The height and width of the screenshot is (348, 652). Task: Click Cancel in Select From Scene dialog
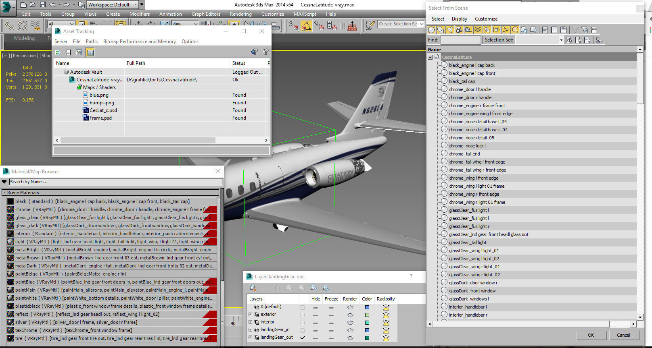click(623, 335)
